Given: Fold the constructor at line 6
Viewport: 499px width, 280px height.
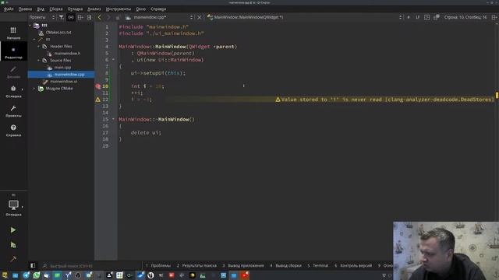Looking at the screenshot, I should pyautogui.click(x=113, y=60).
